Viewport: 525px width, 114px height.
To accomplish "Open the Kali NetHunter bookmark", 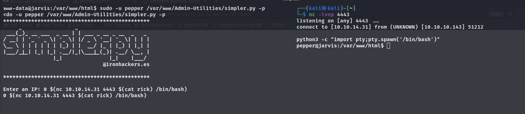I will click(154, 25).
